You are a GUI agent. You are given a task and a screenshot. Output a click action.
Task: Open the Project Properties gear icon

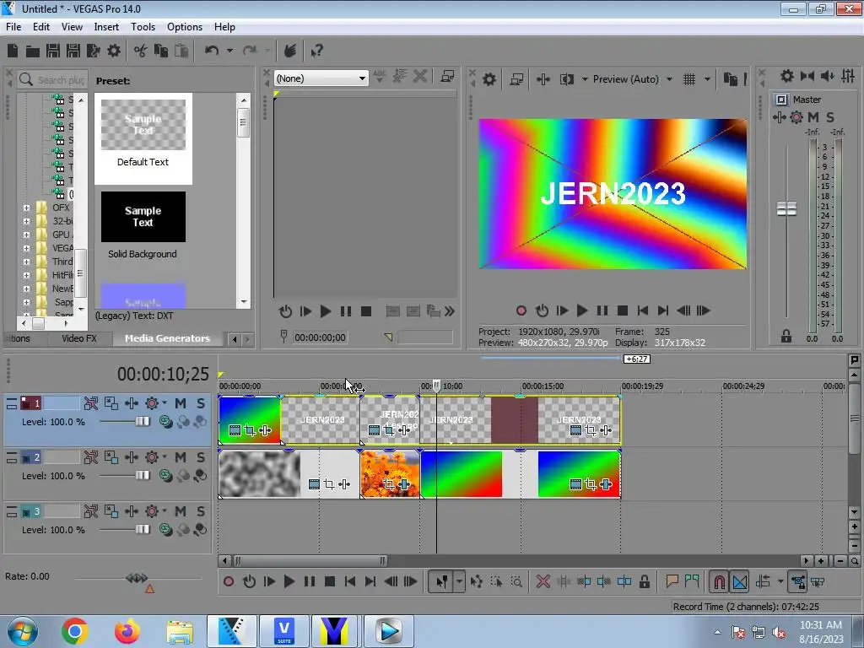coord(114,51)
